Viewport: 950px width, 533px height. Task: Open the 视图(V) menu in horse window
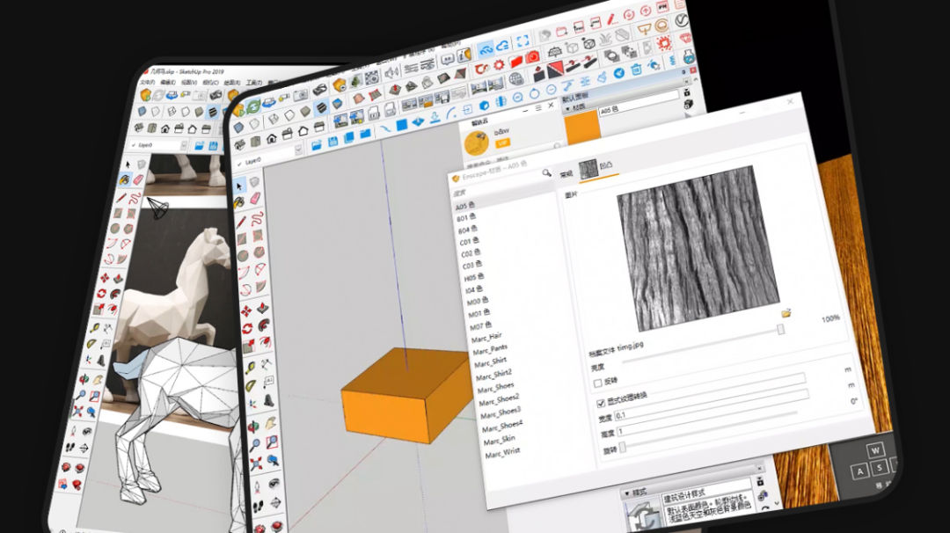189,83
